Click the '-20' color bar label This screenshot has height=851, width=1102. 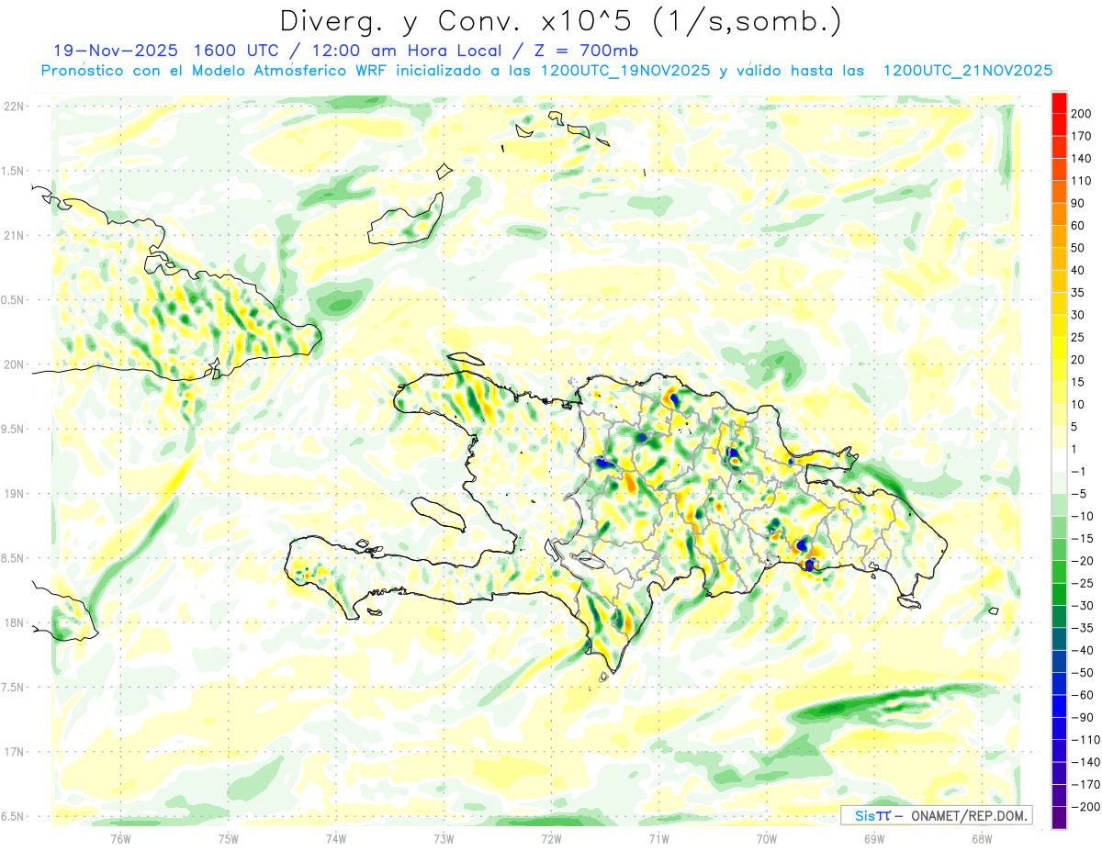point(1081,561)
